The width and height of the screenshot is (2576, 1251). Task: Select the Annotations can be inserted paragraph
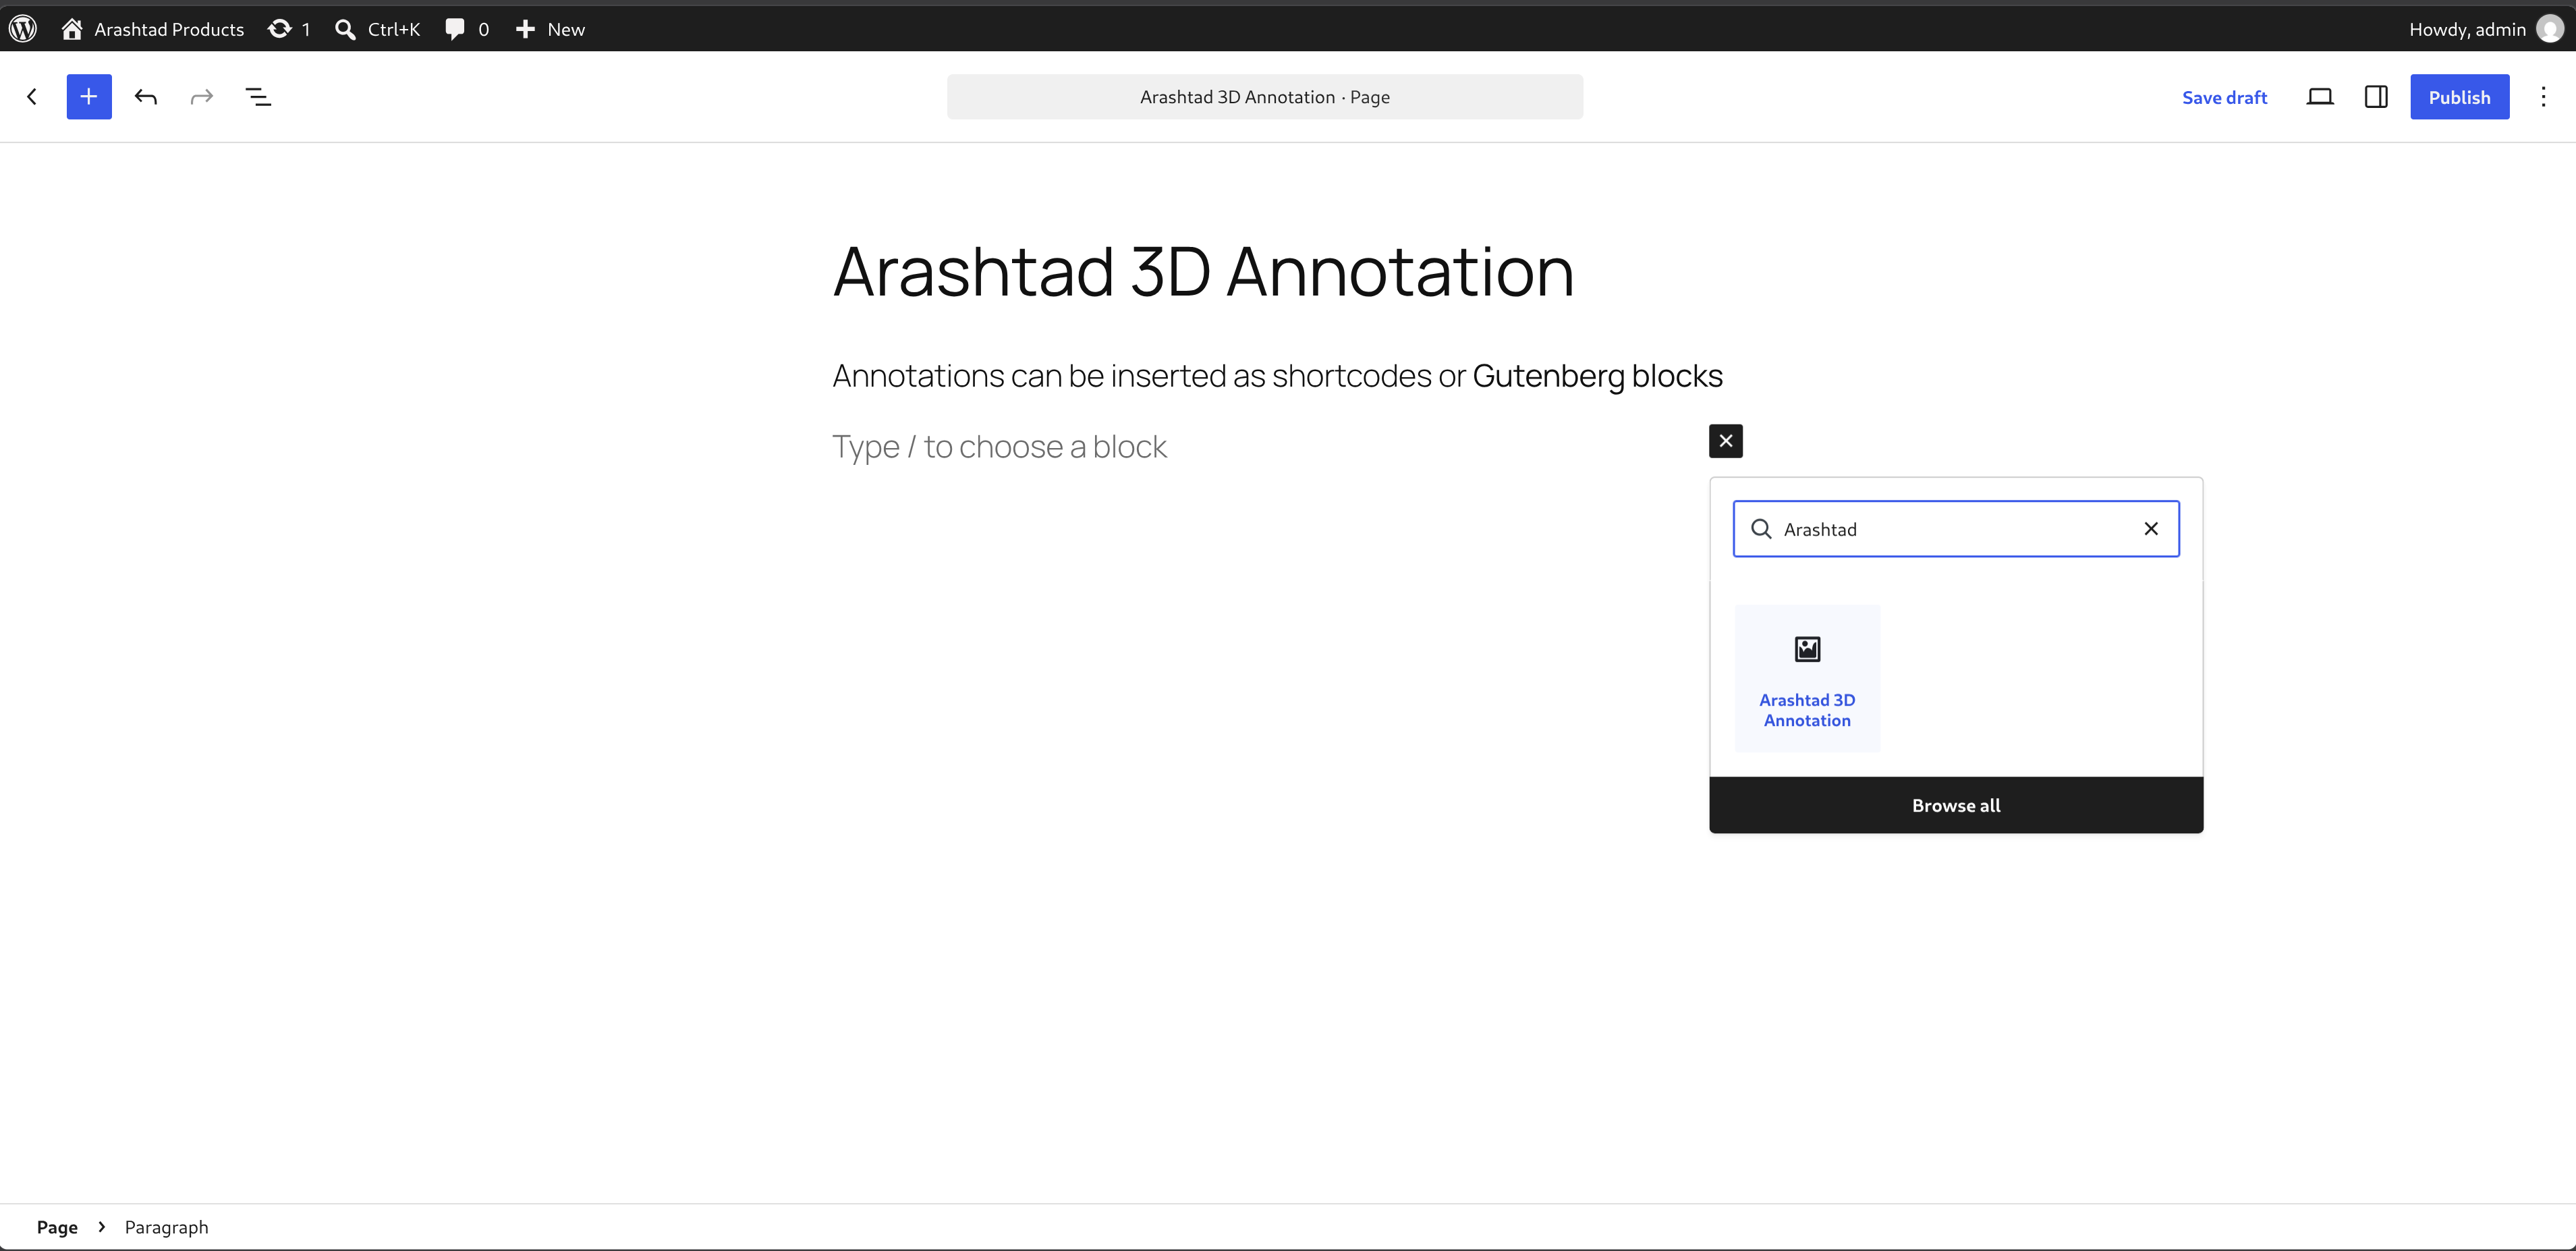1277,376
